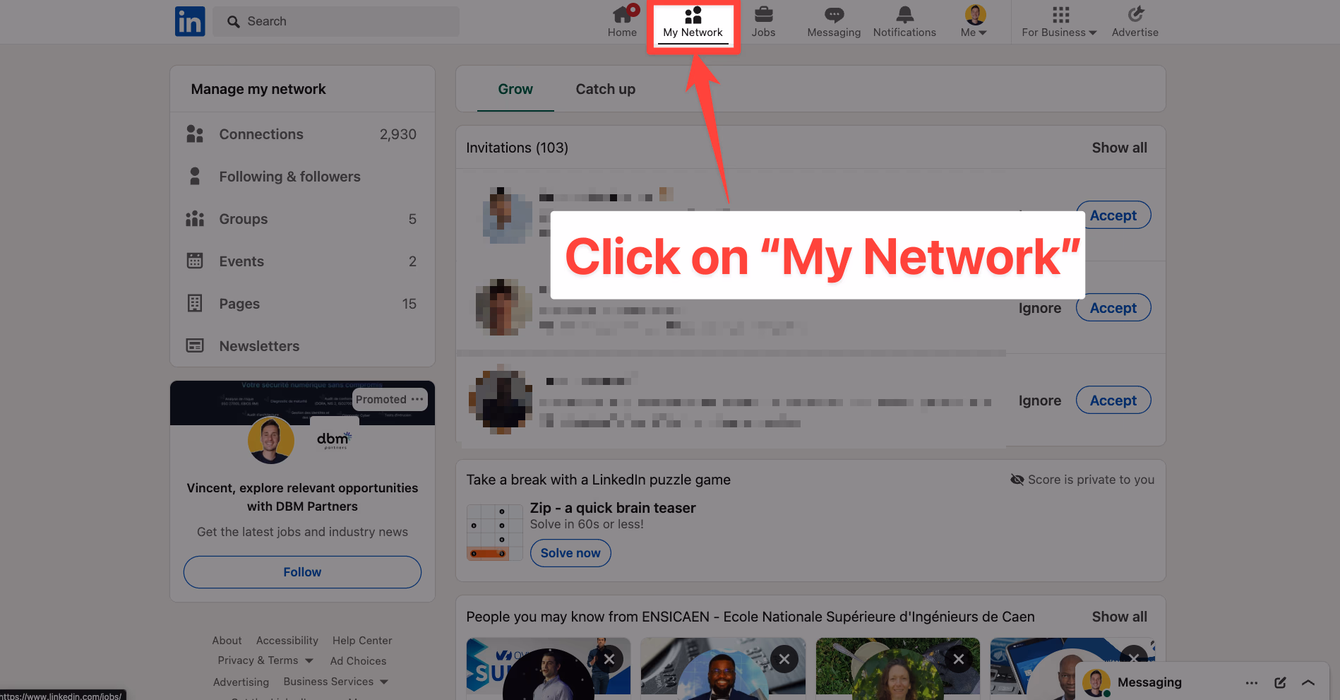Click the Newsletters icon

click(195, 345)
